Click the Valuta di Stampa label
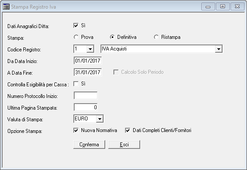The image size is (247, 170). 25,120
